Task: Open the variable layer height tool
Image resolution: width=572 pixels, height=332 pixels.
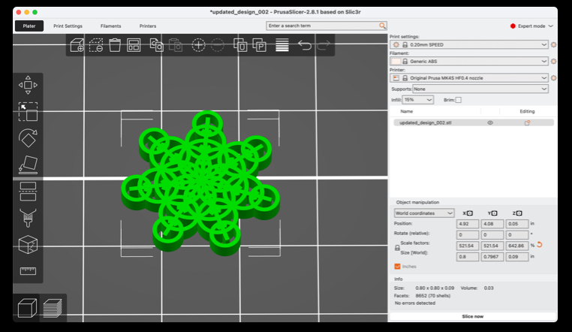Action: pyautogui.click(x=281, y=45)
